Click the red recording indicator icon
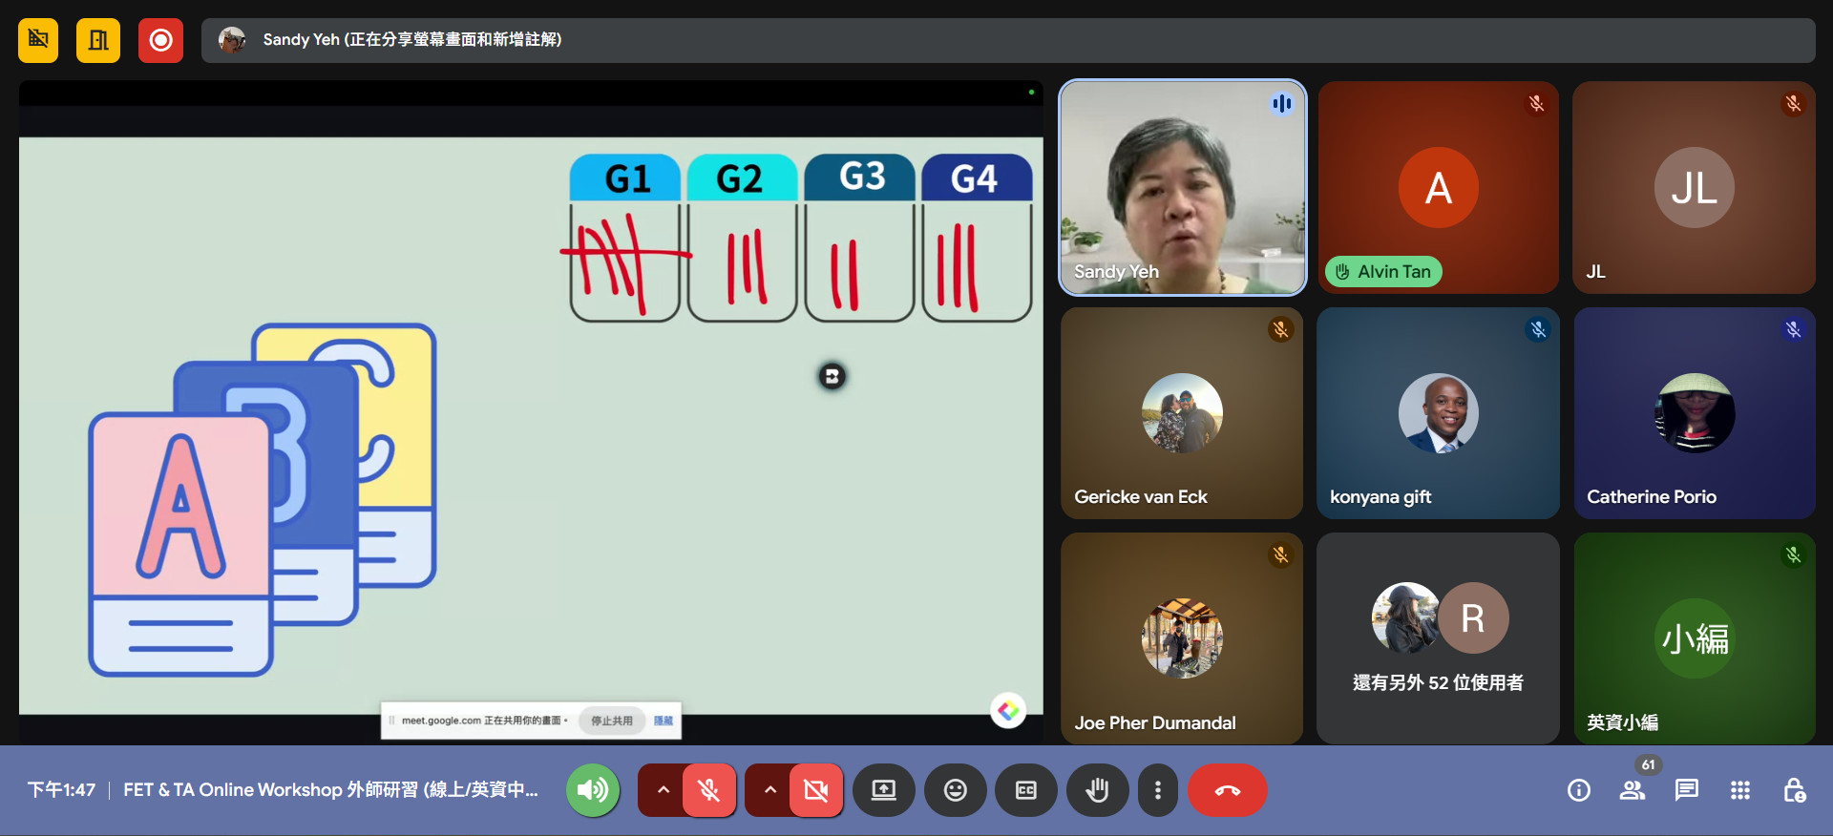The height and width of the screenshot is (836, 1833). 160,40
